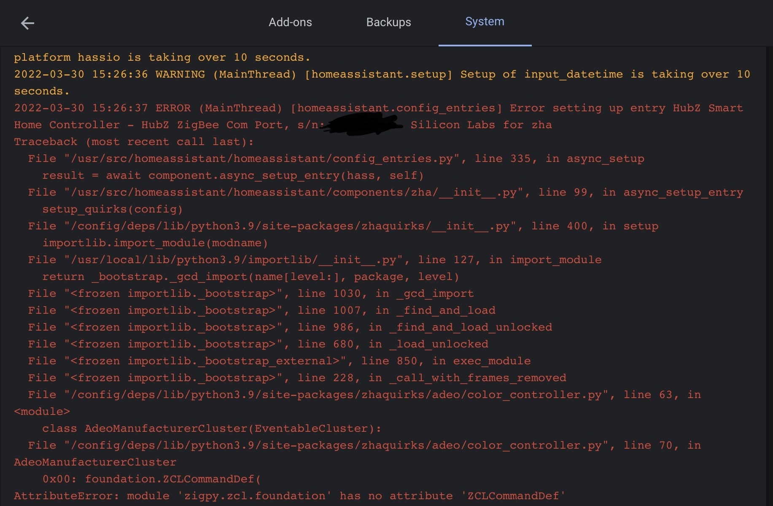Navigate back using the back arrow
This screenshot has height=506, width=773.
(x=28, y=23)
